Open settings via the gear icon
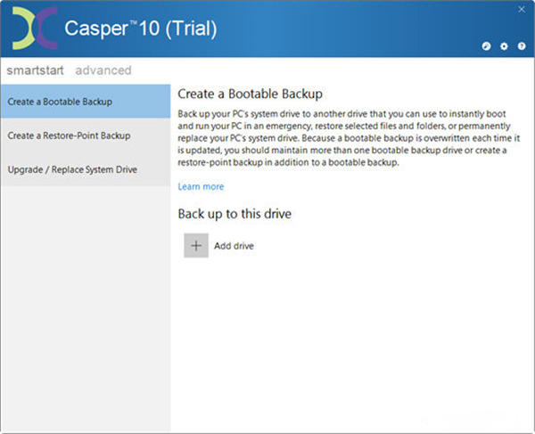 [504, 45]
